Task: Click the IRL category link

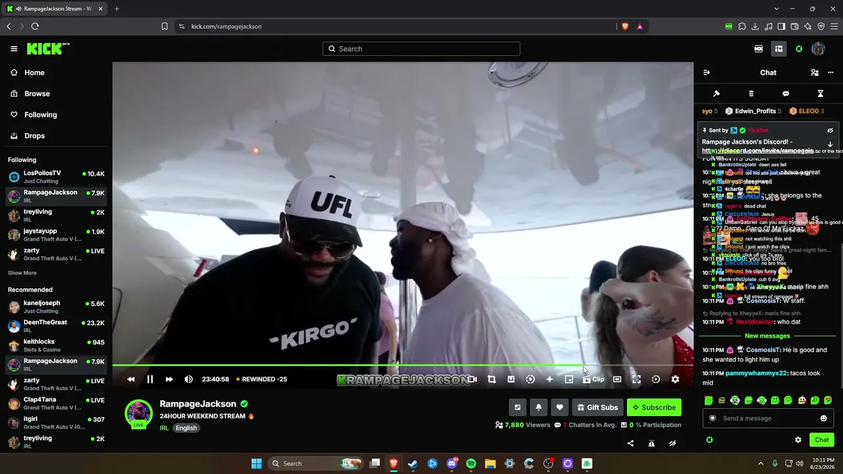Action: tap(164, 428)
